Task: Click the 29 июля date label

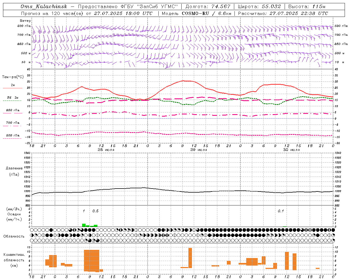Action: pos(199,150)
